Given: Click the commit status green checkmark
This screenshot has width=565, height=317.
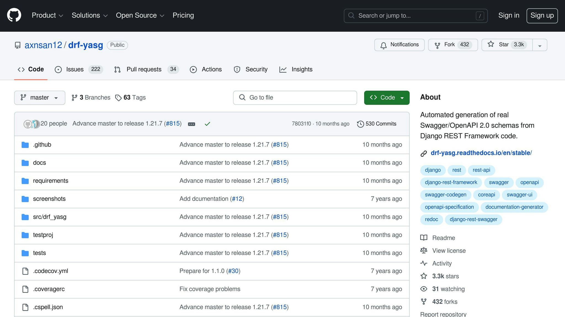Looking at the screenshot, I should coord(207,124).
